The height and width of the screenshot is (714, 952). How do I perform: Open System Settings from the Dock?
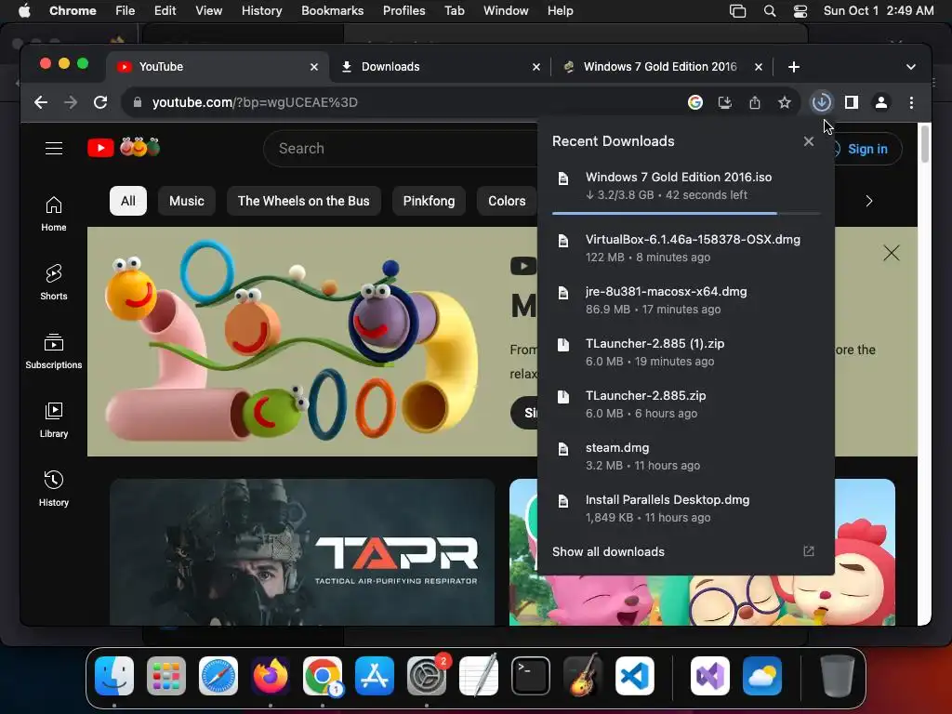tap(426, 676)
